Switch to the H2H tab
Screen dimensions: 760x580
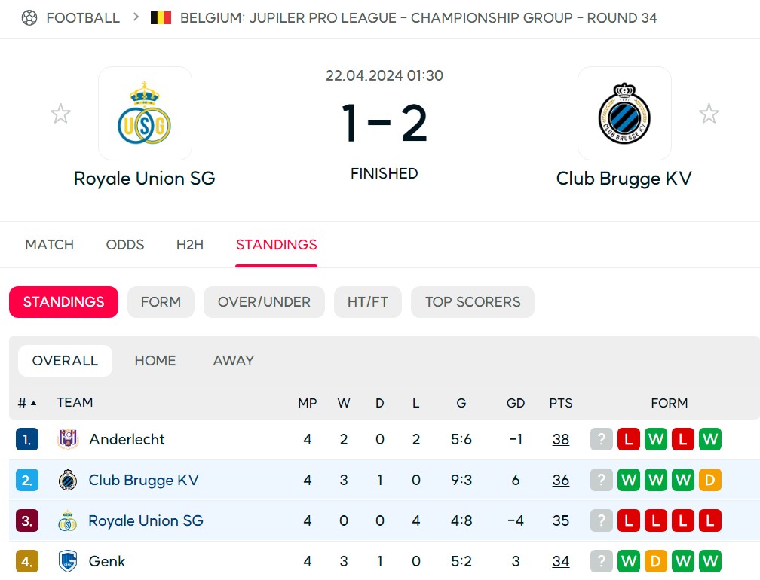click(189, 245)
